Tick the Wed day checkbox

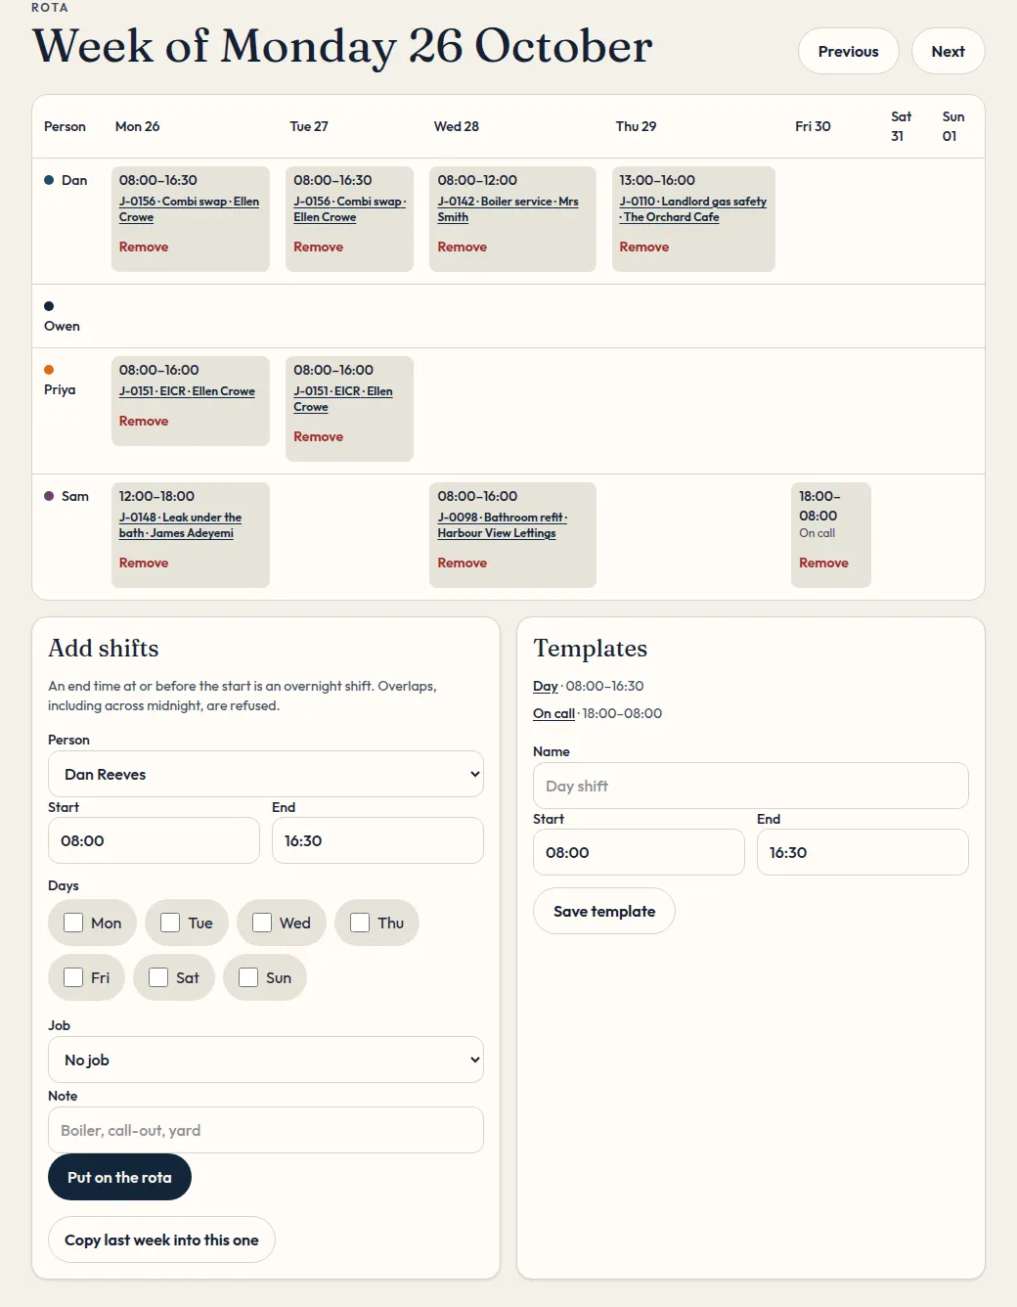pyautogui.click(x=262, y=923)
